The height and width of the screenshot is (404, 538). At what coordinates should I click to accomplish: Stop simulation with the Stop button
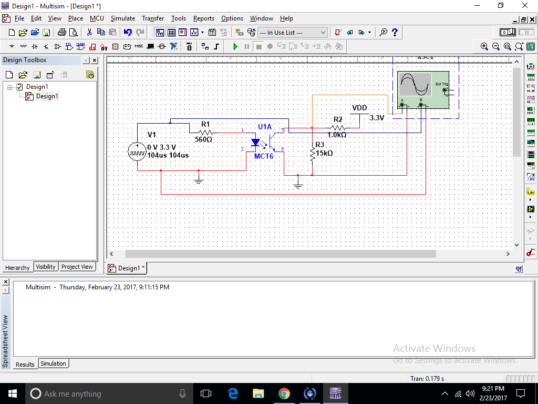(258, 46)
